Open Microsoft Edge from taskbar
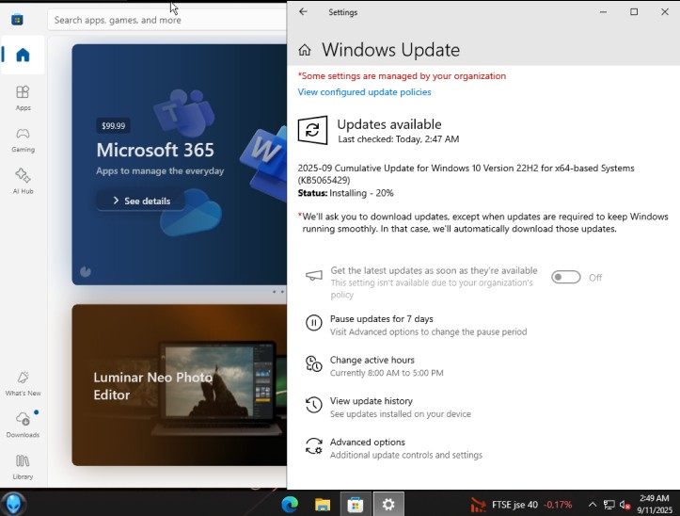Image resolution: width=680 pixels, height=516 pixels. click(x=290, y=505)
